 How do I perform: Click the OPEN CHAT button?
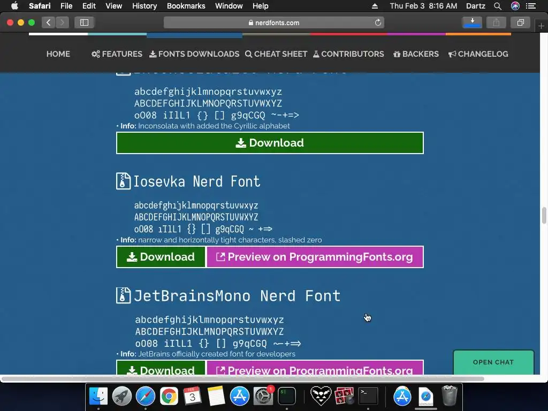(493, 362)
